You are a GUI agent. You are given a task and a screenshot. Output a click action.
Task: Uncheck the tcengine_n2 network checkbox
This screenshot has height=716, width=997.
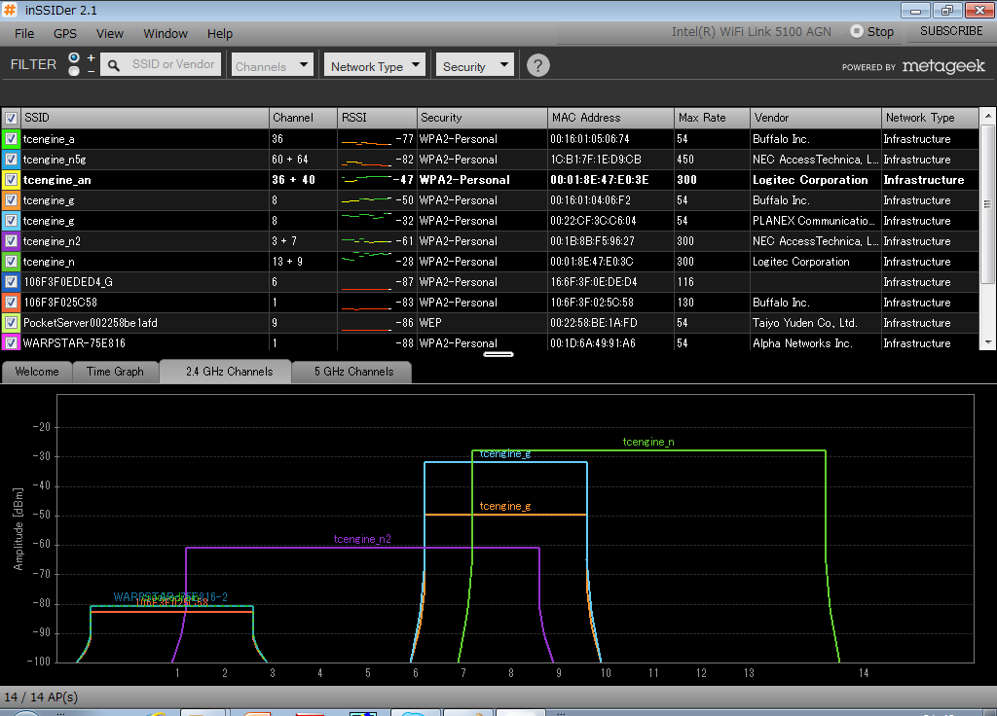click(11, 241)
